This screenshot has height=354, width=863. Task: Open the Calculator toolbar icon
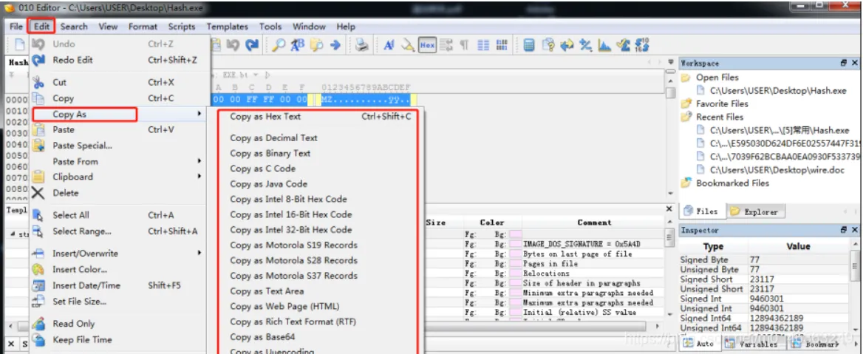530,46
